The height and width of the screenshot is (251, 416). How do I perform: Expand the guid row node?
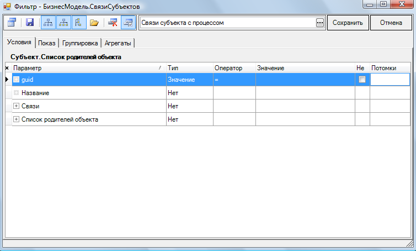(x=16, y=80)
